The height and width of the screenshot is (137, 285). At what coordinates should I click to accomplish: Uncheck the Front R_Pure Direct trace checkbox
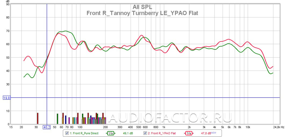pyautogui.click(x=67, y=133)
